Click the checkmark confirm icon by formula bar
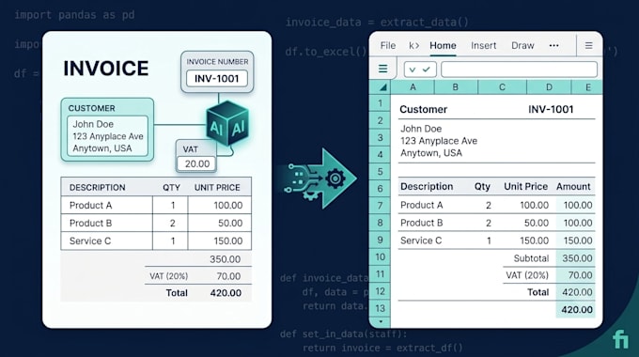639x357 pixels. tap(427, 70)
